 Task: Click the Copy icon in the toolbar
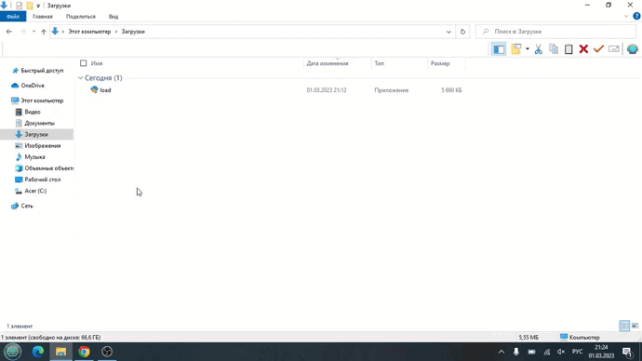coord(554,49)
